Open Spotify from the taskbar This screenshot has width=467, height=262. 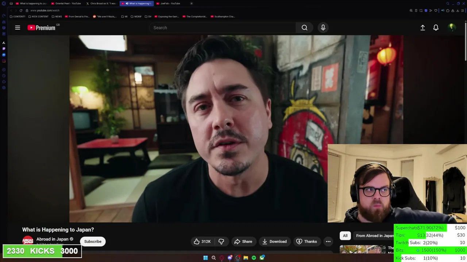point(254,258)
